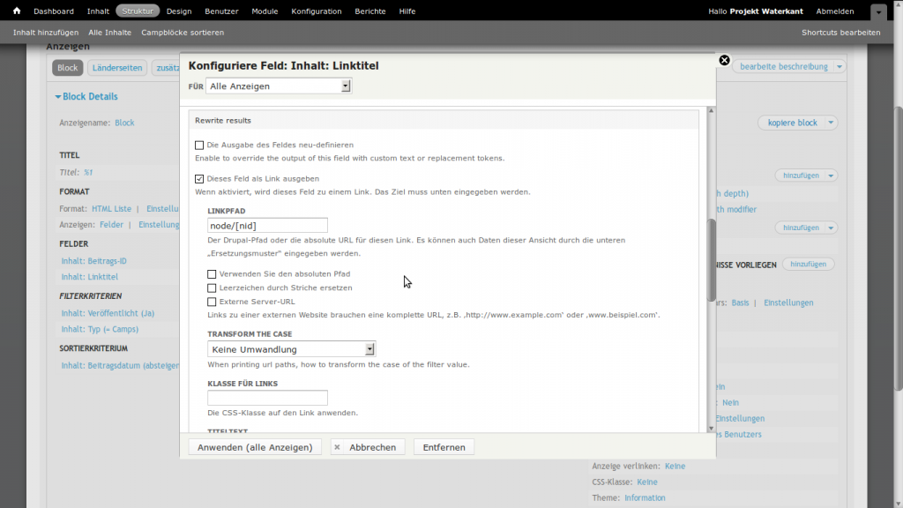Screen dimensions: 903x508
Task: Click the Linkpfad input field
Action: [x=267, y=226]
